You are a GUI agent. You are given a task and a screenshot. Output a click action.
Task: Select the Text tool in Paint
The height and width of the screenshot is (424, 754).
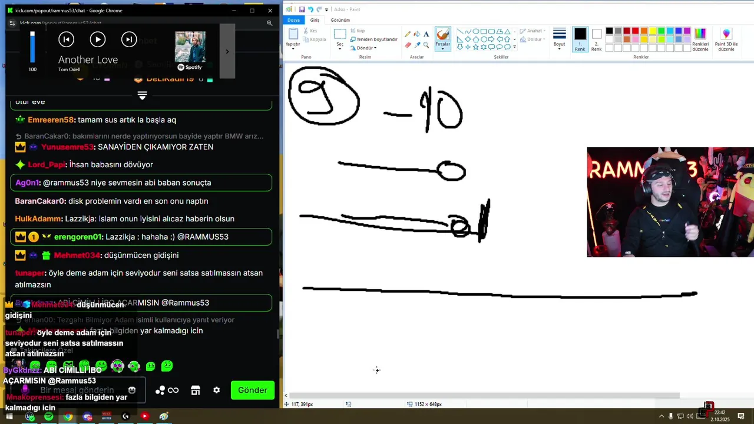click(426, 34)
